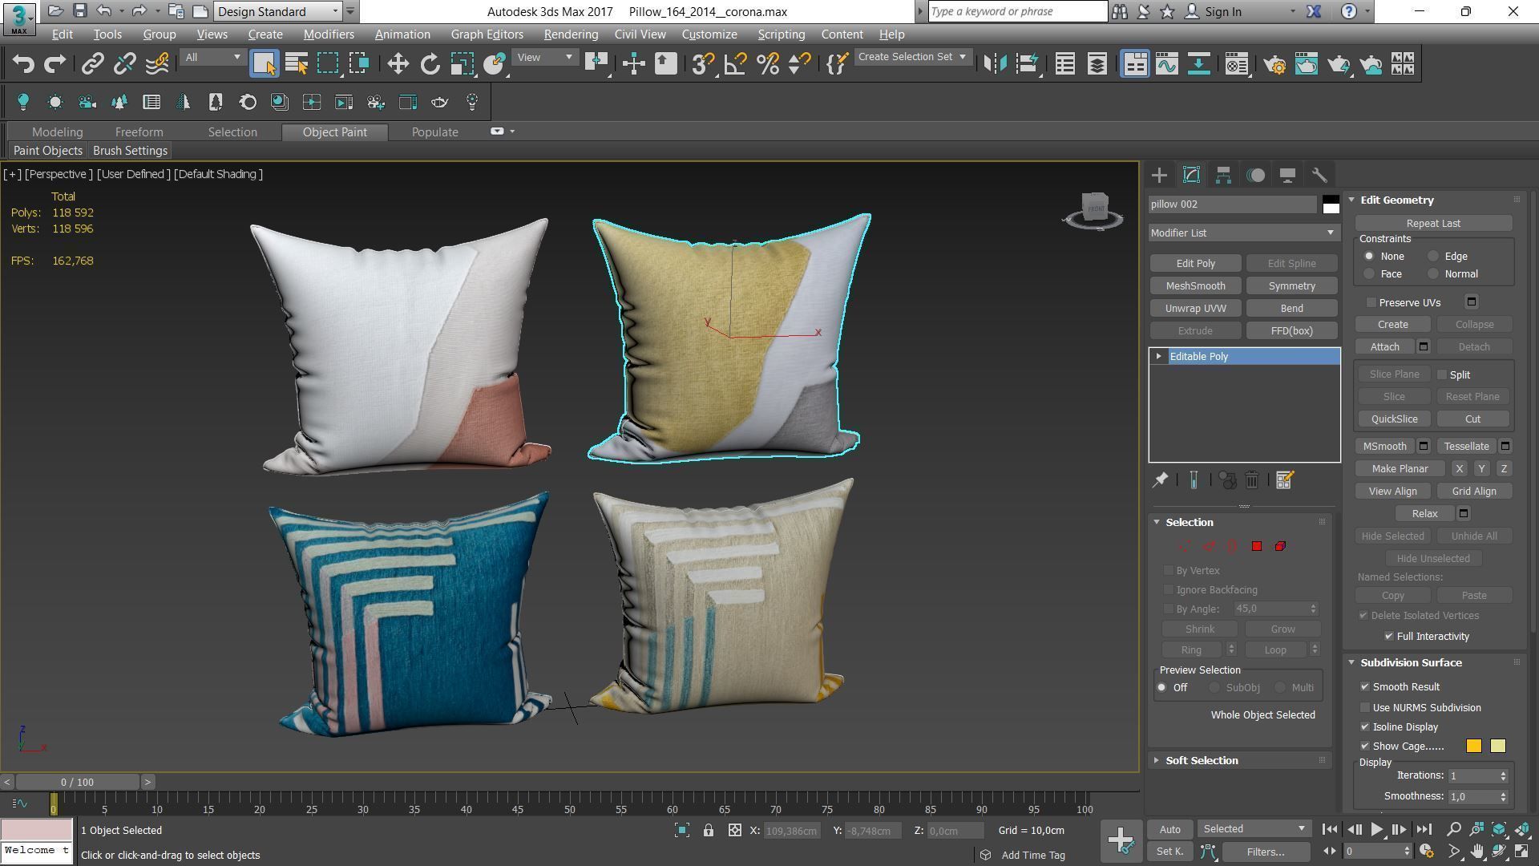1539x866 pixels.
Task: Click the QuickSlice button
Action: pyautogui.click(x=1394, y=419)
